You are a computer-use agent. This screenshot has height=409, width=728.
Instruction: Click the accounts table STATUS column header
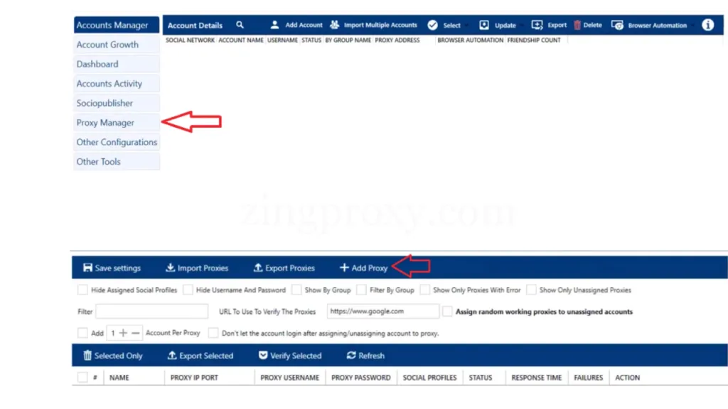click(x=311, y=40)
